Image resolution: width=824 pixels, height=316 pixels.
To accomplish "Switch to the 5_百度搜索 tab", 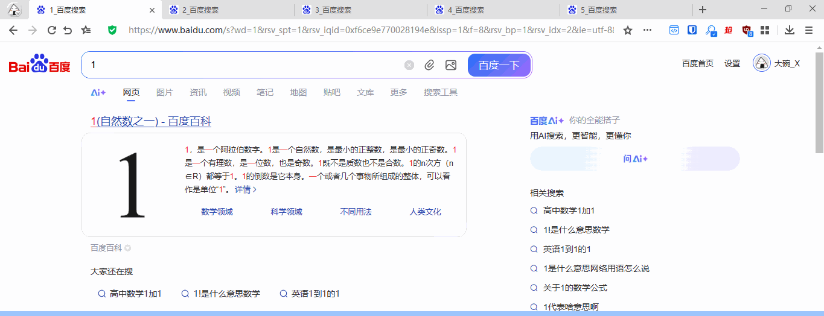I will tap(626, 10).
